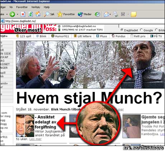
Task: Open Ansiktet ødelagt av forgiftning headline
Action: [46, 122]
